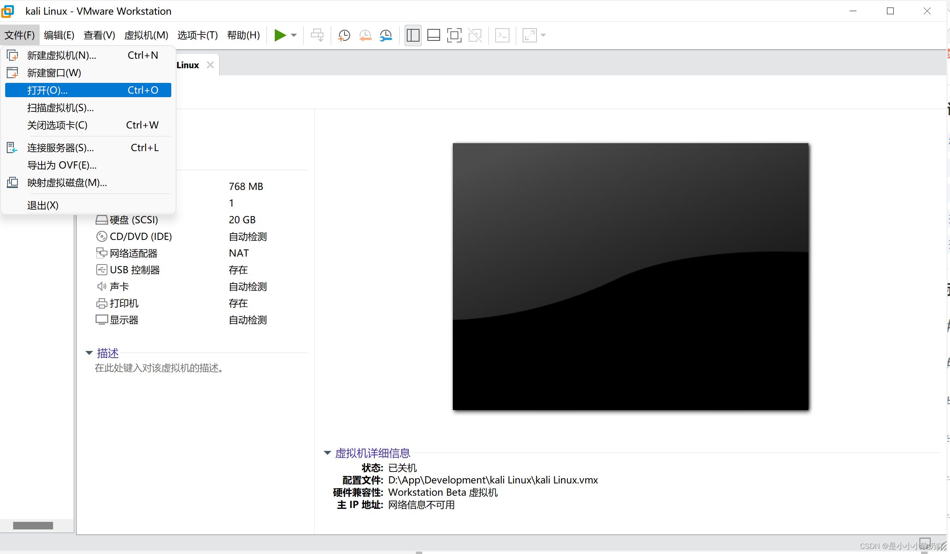Click the Unity mode toolbar icon
The image size is (950, 554).
click(x=475, y=35)
